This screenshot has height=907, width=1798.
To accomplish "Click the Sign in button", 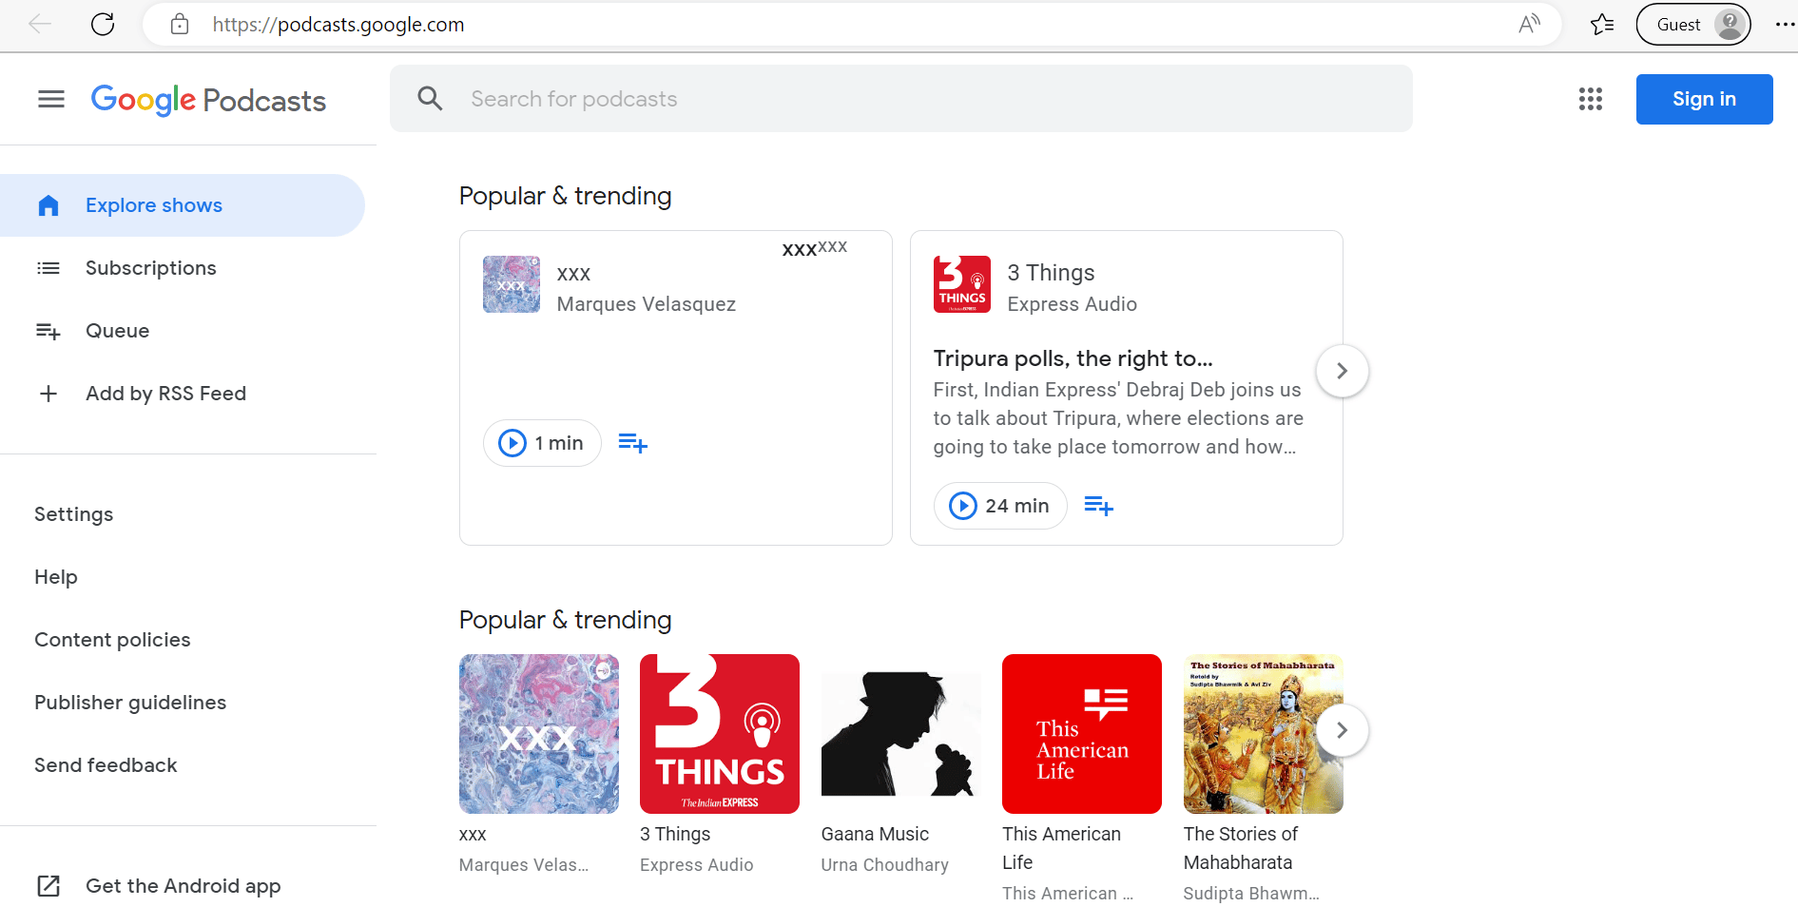I will point(1704,99).
